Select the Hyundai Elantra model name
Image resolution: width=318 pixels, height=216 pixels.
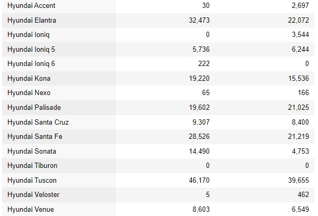[32, 20]
